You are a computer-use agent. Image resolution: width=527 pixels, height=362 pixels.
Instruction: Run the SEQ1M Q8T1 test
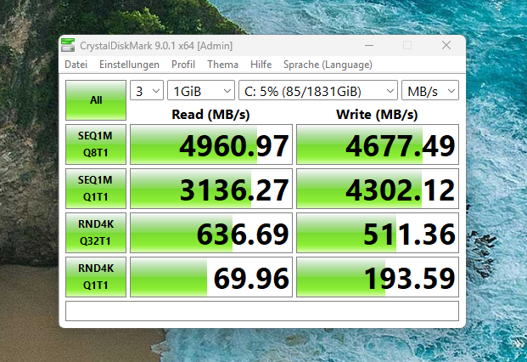point(96,144)
